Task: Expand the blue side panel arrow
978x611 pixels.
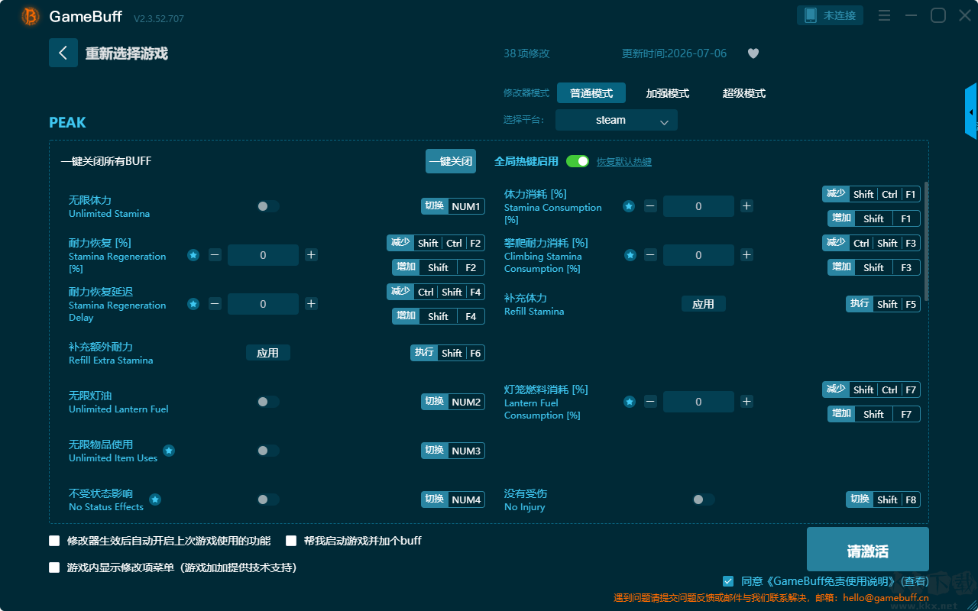Action: 971,112
